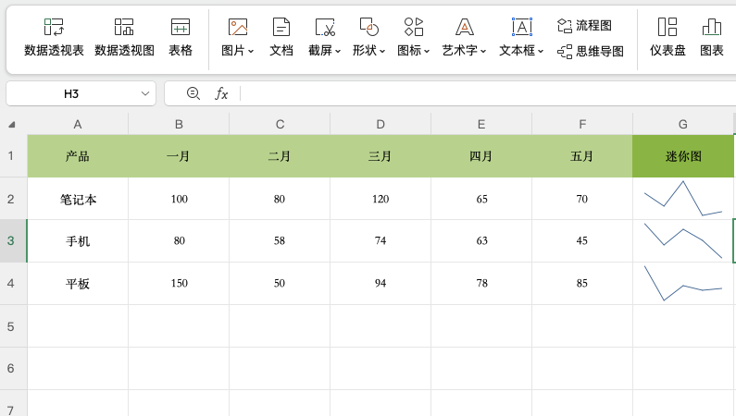Select cell with value 120

[x=380, y=199]
